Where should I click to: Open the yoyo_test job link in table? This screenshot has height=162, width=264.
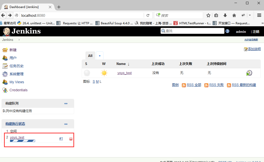(x=124, y=73)
